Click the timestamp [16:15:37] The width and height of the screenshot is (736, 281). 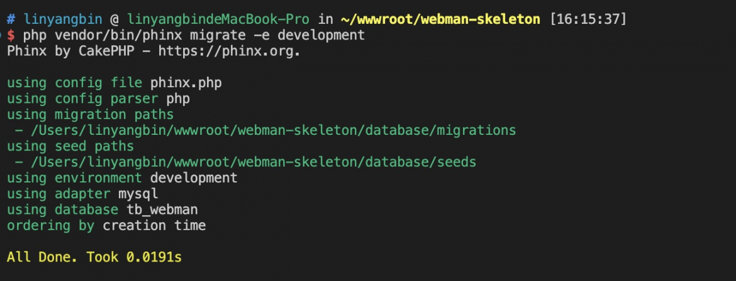pos(587,19)
